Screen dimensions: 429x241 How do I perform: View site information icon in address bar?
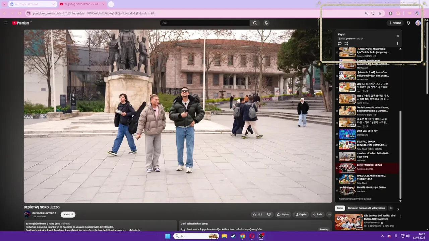(x=28, y=13)
